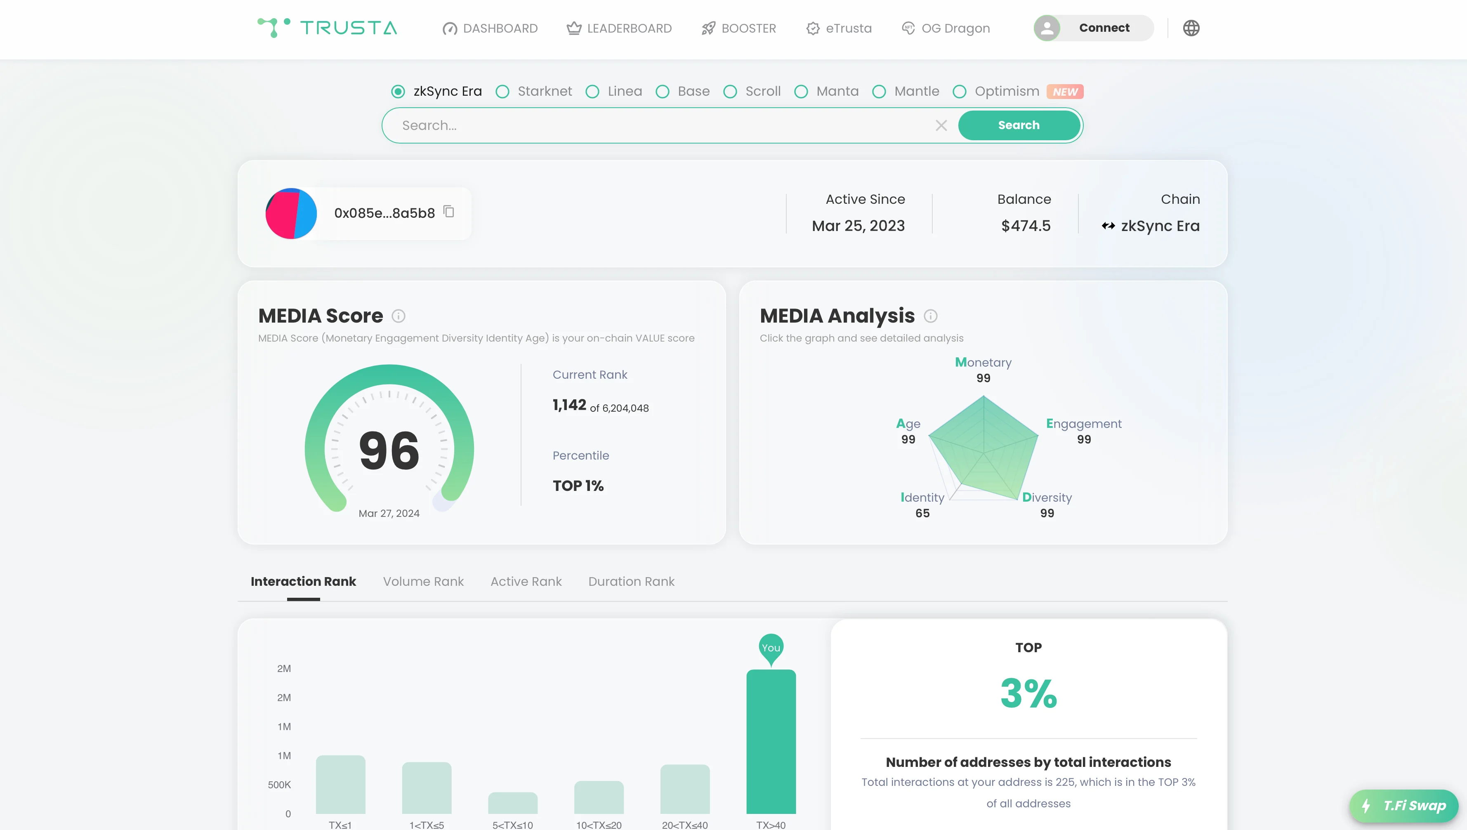This screenshot has width=1467, height=830.
Task: Switch to the Volume Rank tab
Action: click(x=423, y=582)
